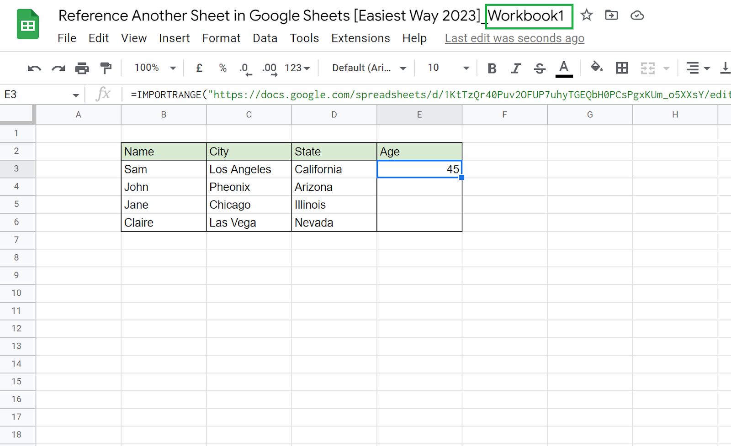Click the Undo arrow
The width and height of the screenshot is (731, 446).
pyautogui.click(x=34, y=68)
